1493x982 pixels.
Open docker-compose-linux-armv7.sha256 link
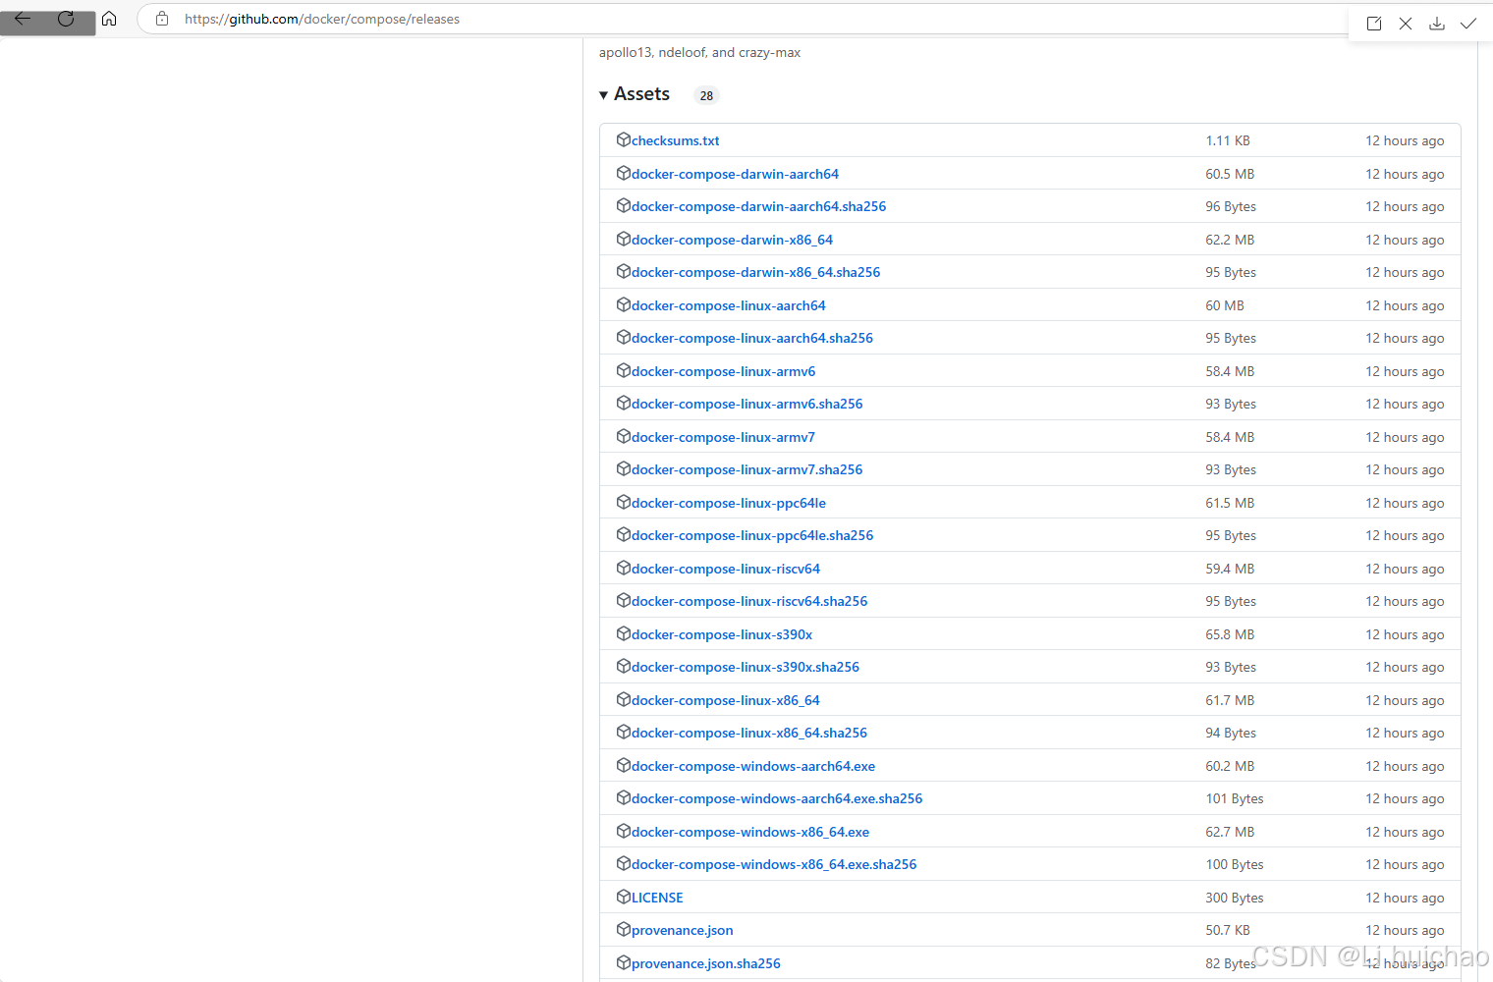tap(746, 469)
